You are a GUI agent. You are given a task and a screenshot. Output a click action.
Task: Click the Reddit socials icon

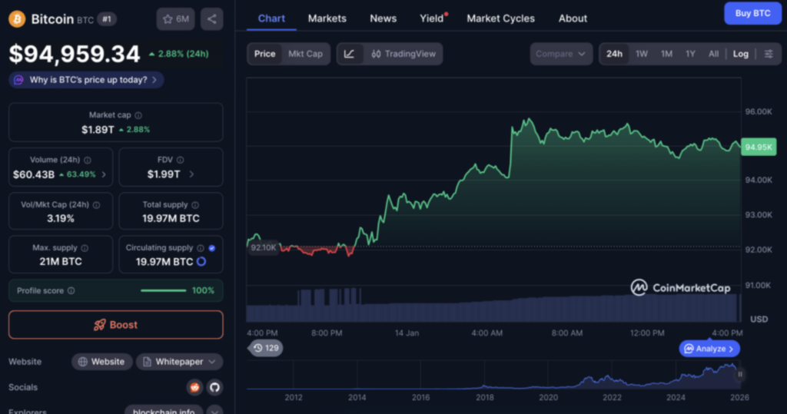(194, 387)
